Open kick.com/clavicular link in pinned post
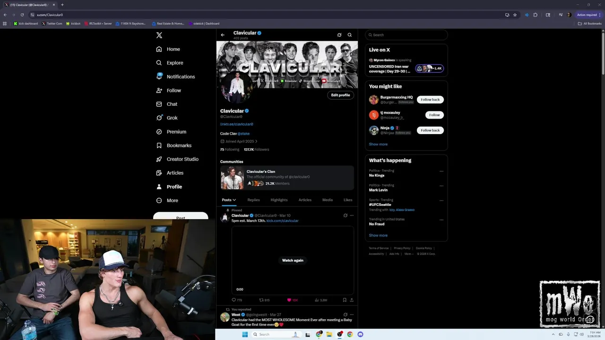The image size is (605, 340). pos(282,221)
